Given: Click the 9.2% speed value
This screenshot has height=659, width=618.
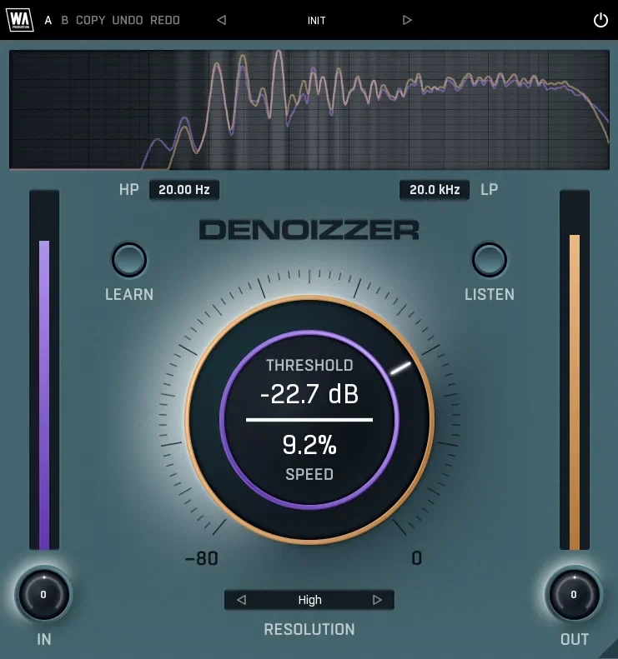Looking at the screenshot, I should point(309,445).
